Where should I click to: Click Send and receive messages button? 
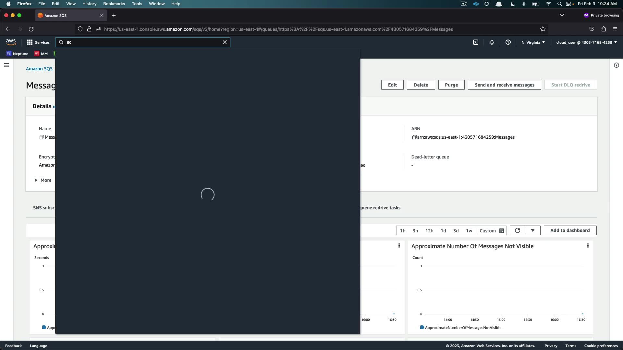pos(504,85)
